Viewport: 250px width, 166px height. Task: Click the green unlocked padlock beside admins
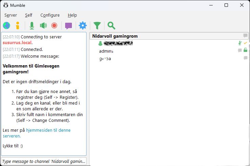[246, 50]
